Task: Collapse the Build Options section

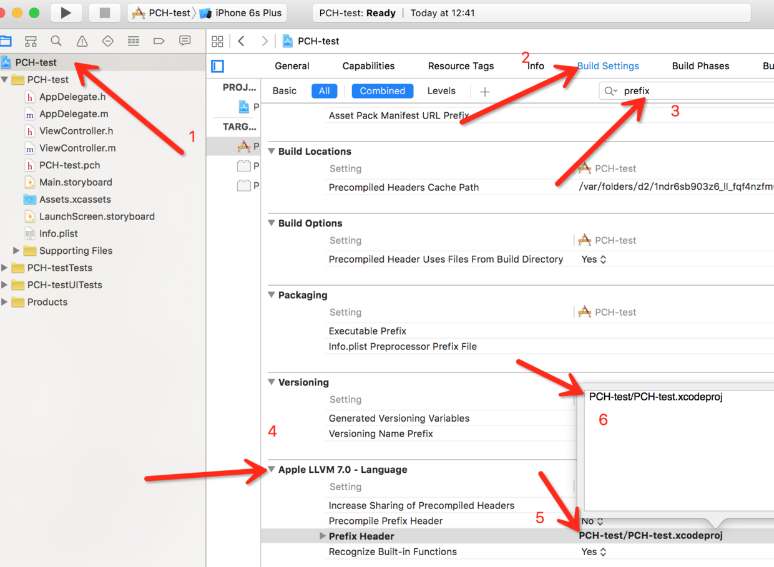Action: [x=272, y=223]
